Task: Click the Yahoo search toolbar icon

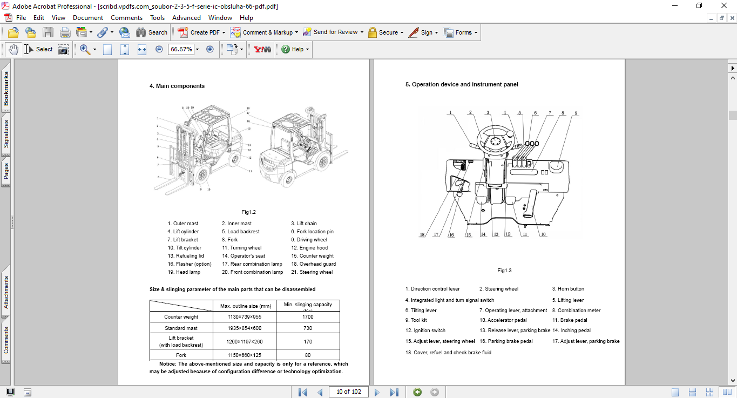Action: 262,49
